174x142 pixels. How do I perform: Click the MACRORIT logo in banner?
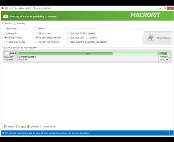[x=145, y=15]
